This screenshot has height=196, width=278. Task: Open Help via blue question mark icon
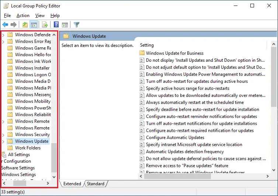[56, 24]
